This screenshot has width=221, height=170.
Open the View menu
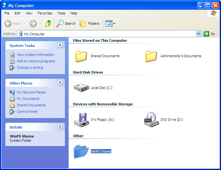[x=29, y=13]
